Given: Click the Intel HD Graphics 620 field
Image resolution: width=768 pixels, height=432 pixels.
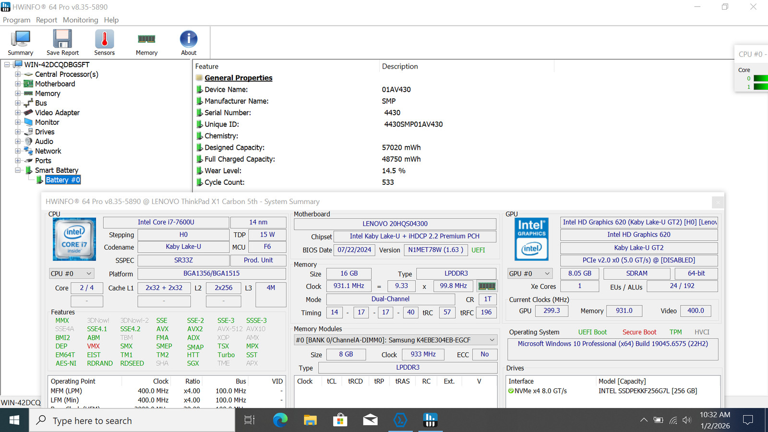Looking at the screenshot, I should point(639,235).
